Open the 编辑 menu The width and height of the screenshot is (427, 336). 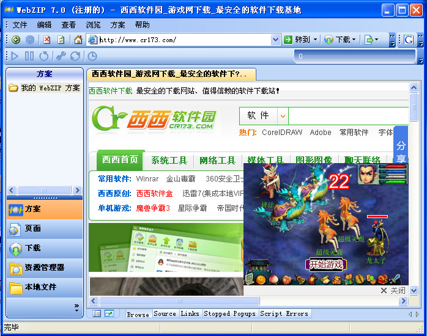click(44, 25)
